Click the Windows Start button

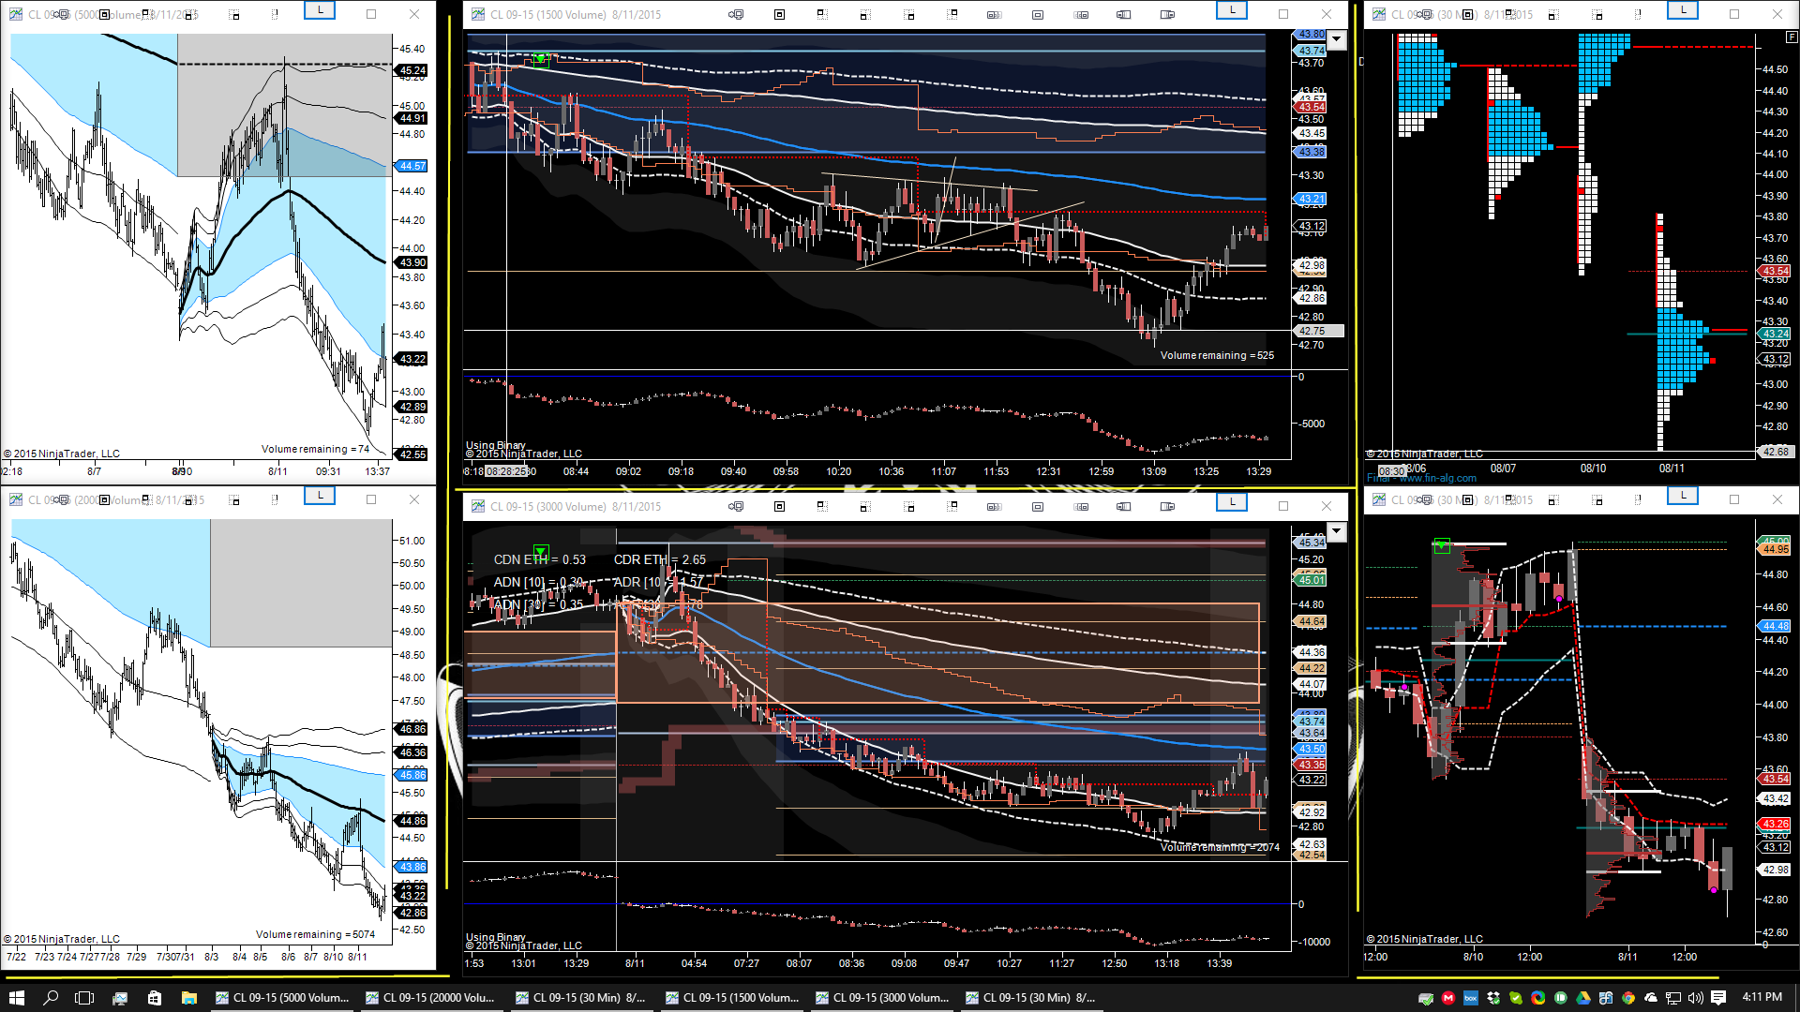point(16,998)
